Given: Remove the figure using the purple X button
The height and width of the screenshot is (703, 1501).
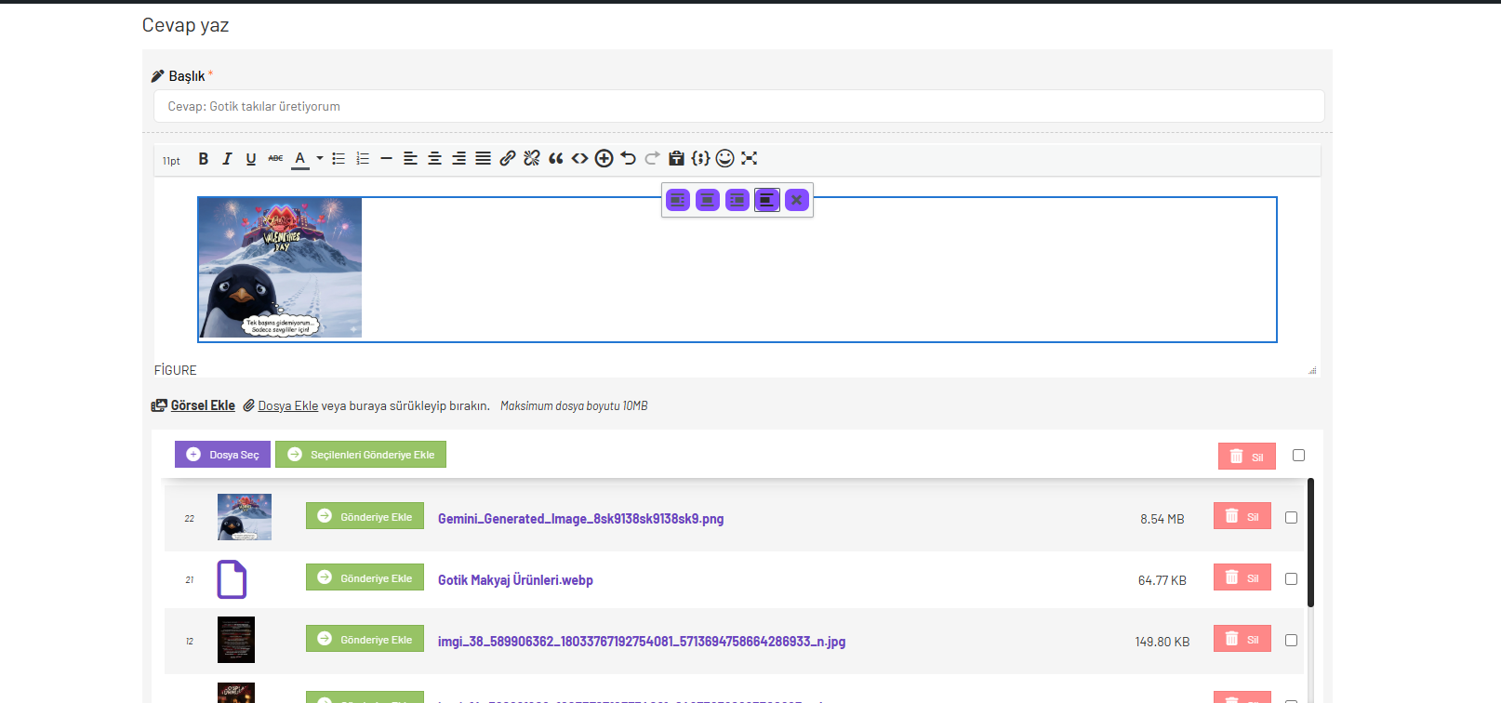Looking at the screenshot, I should coord(797,200).
